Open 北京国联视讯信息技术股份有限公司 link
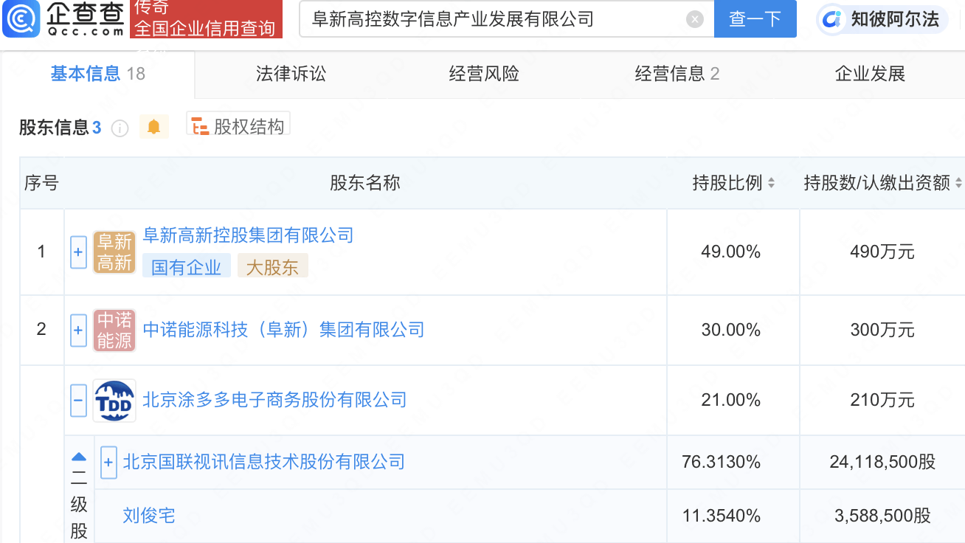 tap(264, 462)
